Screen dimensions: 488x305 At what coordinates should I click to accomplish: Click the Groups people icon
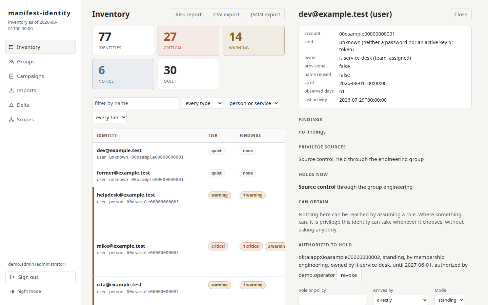[x=11, y=62]
